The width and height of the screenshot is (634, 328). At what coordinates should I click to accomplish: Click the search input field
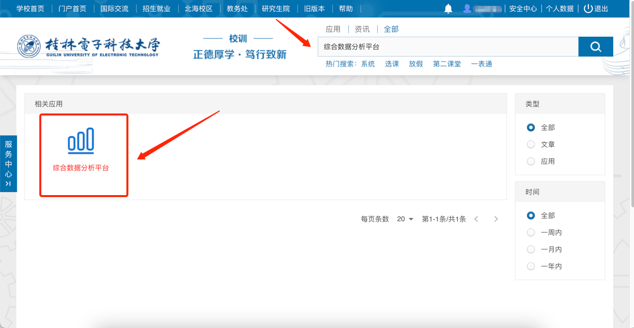[448, 47]
